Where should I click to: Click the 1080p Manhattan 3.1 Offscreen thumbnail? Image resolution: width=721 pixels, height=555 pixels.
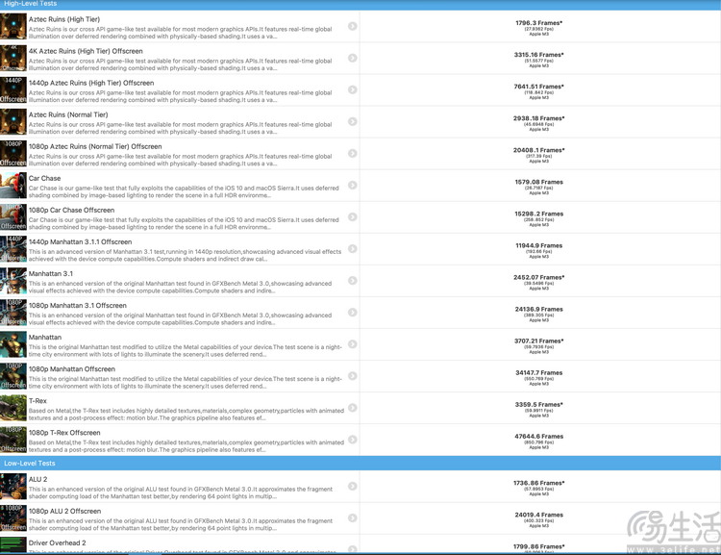(13, 312)
